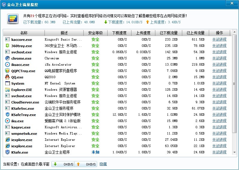Click the iKu Accelerator description text
Screen dimensions: 239x170
click(x=58, y=64)
